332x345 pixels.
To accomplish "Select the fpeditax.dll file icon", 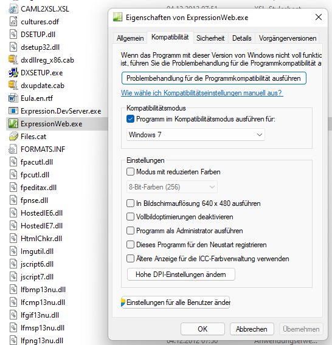I will (13, 188).
